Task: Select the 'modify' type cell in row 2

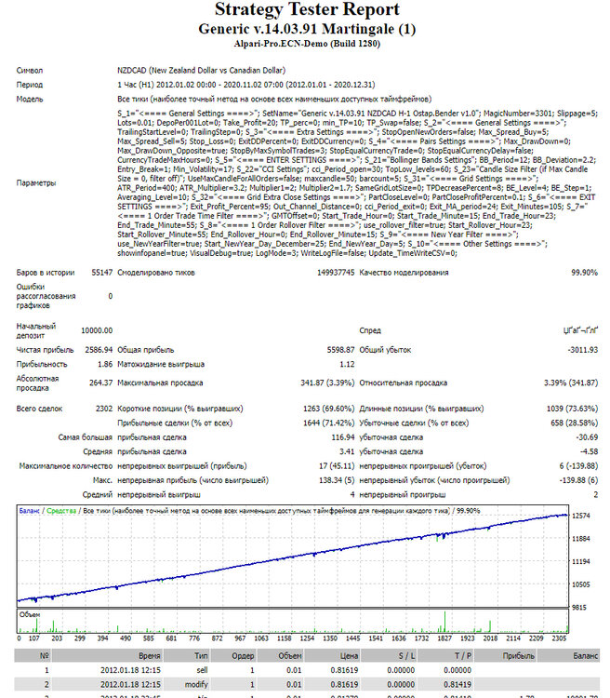Action: (196, 684)
